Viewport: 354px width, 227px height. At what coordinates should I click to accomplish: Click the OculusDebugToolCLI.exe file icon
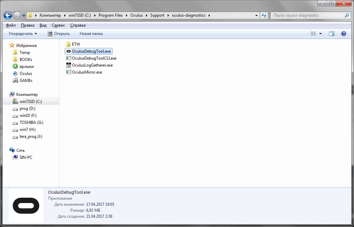(x=68, y=58)
